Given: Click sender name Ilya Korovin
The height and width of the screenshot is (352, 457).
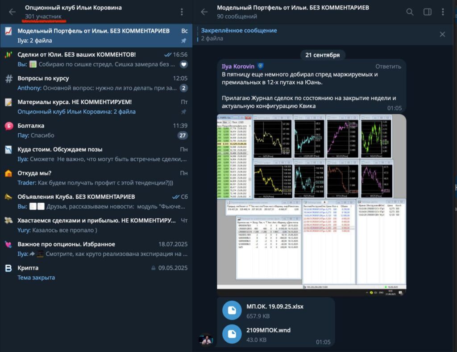Looking at the screenshot, I should tap(238, 66).
